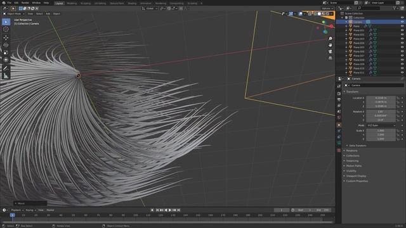Select the Annotate tool

[6, 68]
